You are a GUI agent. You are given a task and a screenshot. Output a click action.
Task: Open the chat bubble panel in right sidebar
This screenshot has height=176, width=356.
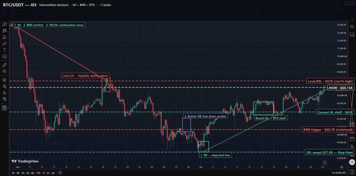point(352,35)
